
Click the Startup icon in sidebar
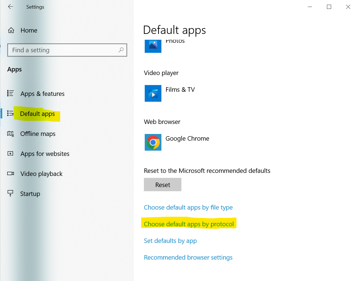(11, 193)
